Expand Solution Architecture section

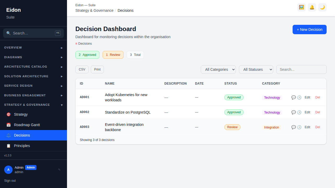click(x=33, y=76)
